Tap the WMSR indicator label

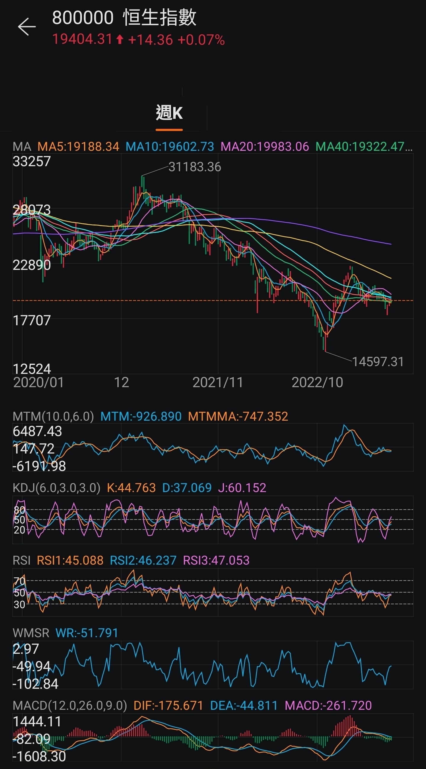click(31, 633)
